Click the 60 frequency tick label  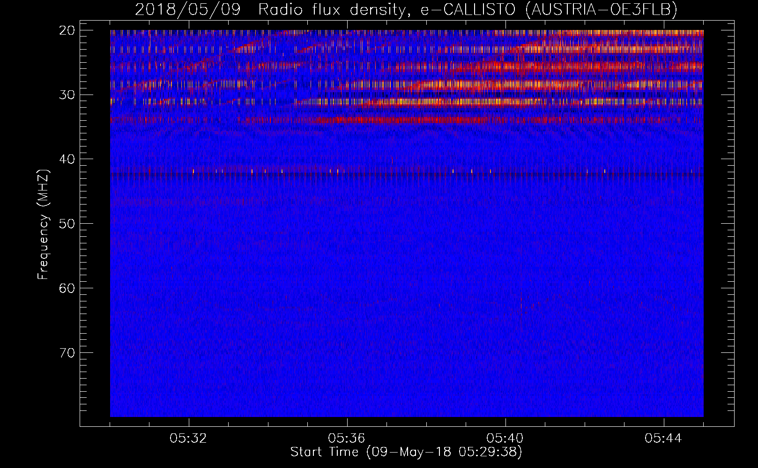(67, 288)
